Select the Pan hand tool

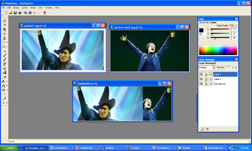click(4, 25)
